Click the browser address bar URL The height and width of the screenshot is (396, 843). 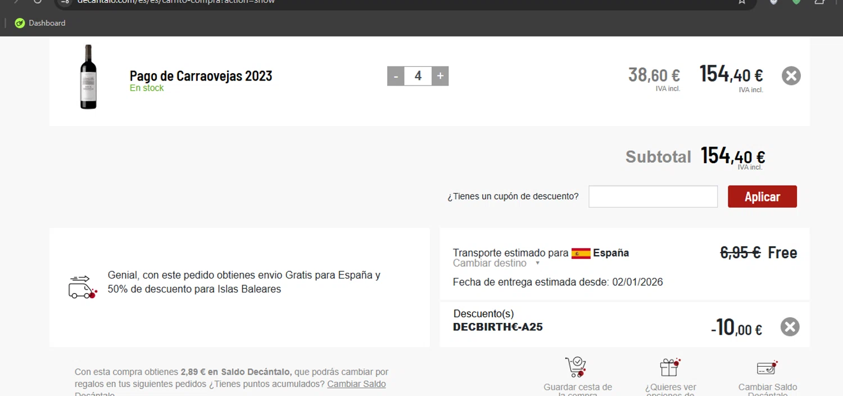click(x=176, y=2)
